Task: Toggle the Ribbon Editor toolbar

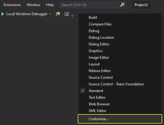Action: [x=120, y=71]
